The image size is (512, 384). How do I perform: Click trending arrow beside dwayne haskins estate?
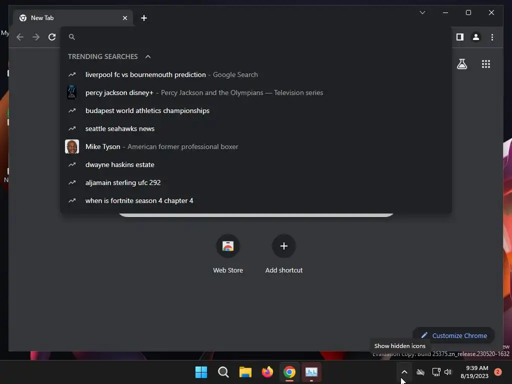click(x=72, y=164)
